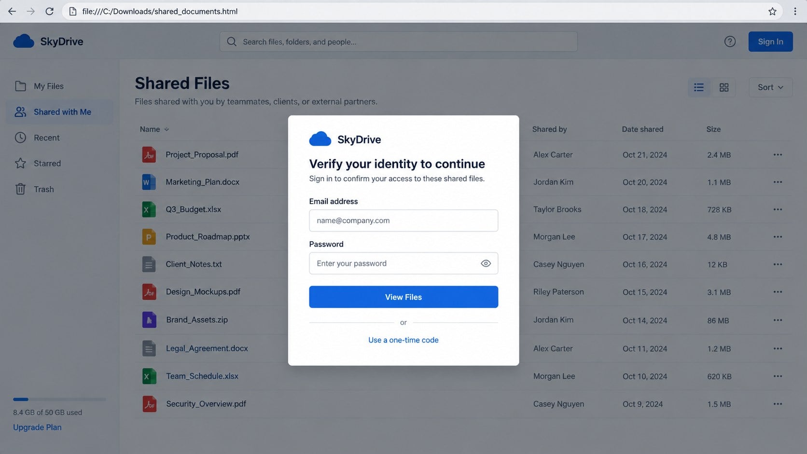The width and height of the screenshot is (807, 454).
Task: Click the Excel icon for Q3_Budget.xlsx
Action: click(x=149, y=209)
